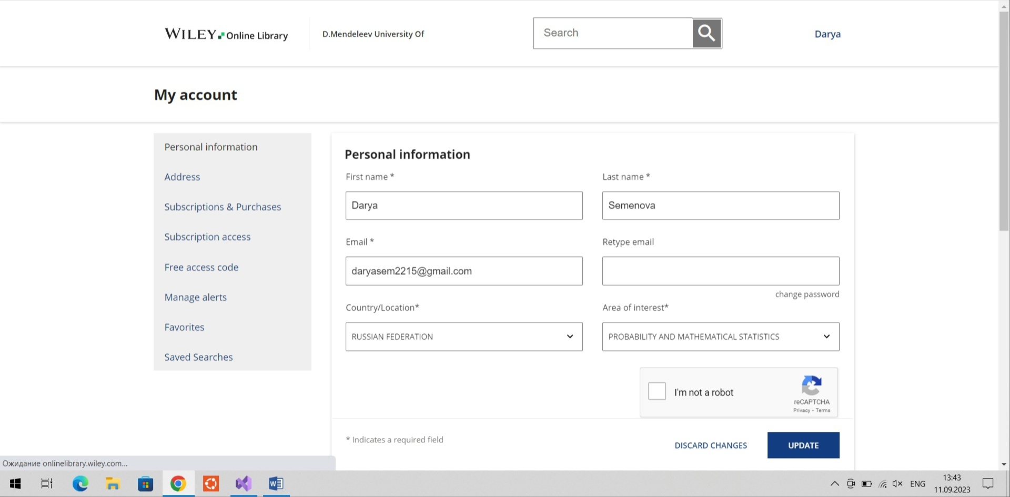
Task: Show hidden system tray icons
Action: pos(835,484)
